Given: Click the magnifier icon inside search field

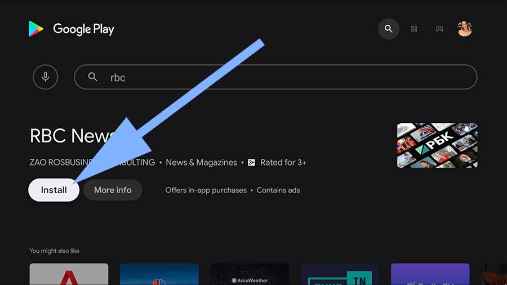Looking at the screenshot, I should 93,77.
